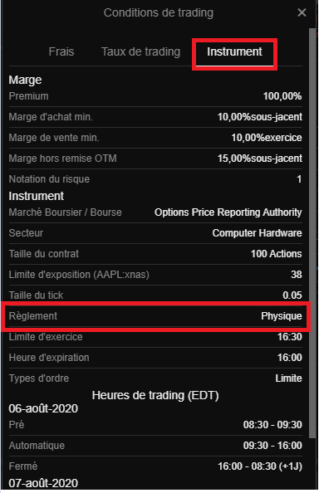Click the Heures de trading (EDT) heading
The width and height of the screenshot is (319, 493).
click(155, 396)
